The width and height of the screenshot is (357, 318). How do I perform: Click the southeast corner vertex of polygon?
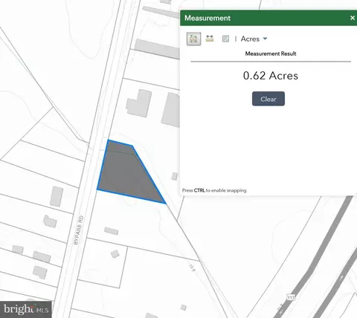pos(165,204)
